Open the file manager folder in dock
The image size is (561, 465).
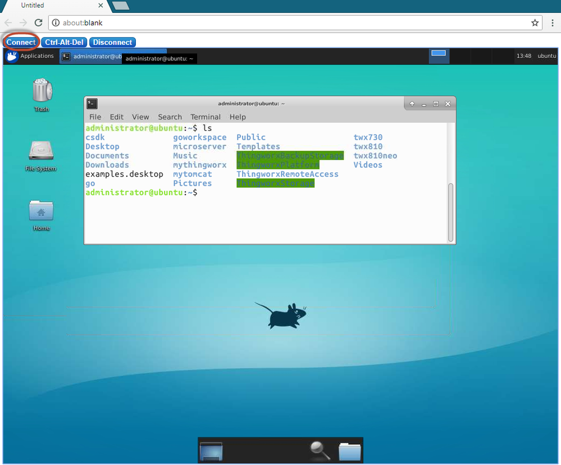[x=349, y=452]
